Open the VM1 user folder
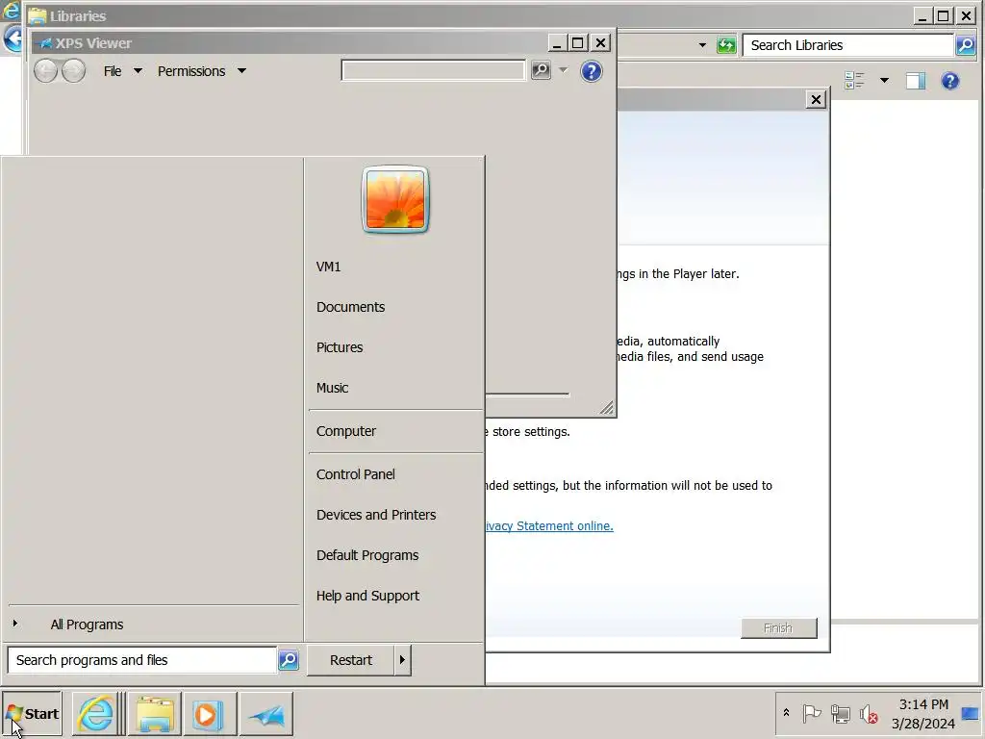 pos(328,267)
